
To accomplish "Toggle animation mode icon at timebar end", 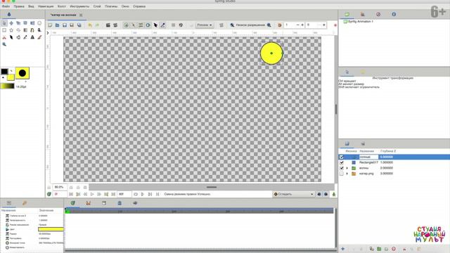I will (x=334, y=194).
